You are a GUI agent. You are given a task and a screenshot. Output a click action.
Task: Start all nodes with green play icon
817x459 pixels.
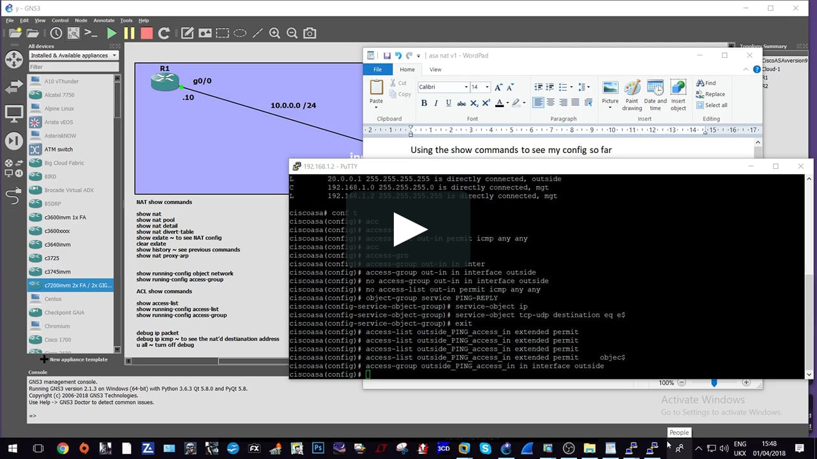coord(112,33)
